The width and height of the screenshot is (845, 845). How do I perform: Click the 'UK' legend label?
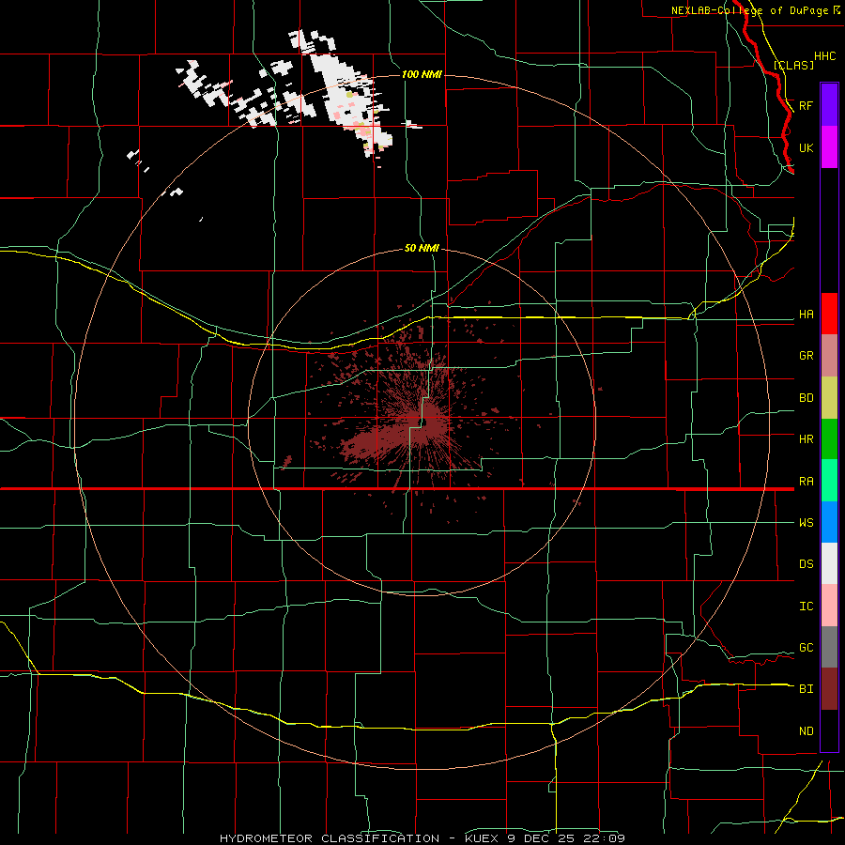point(806,147)
